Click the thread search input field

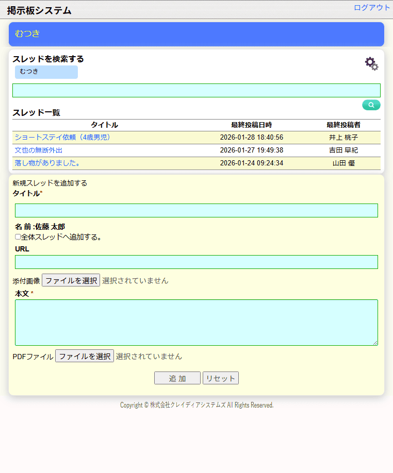(196, 91)
